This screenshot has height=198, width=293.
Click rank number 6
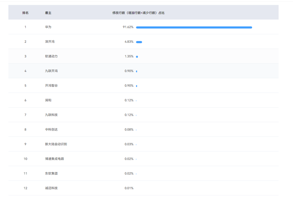click(25, 100)
